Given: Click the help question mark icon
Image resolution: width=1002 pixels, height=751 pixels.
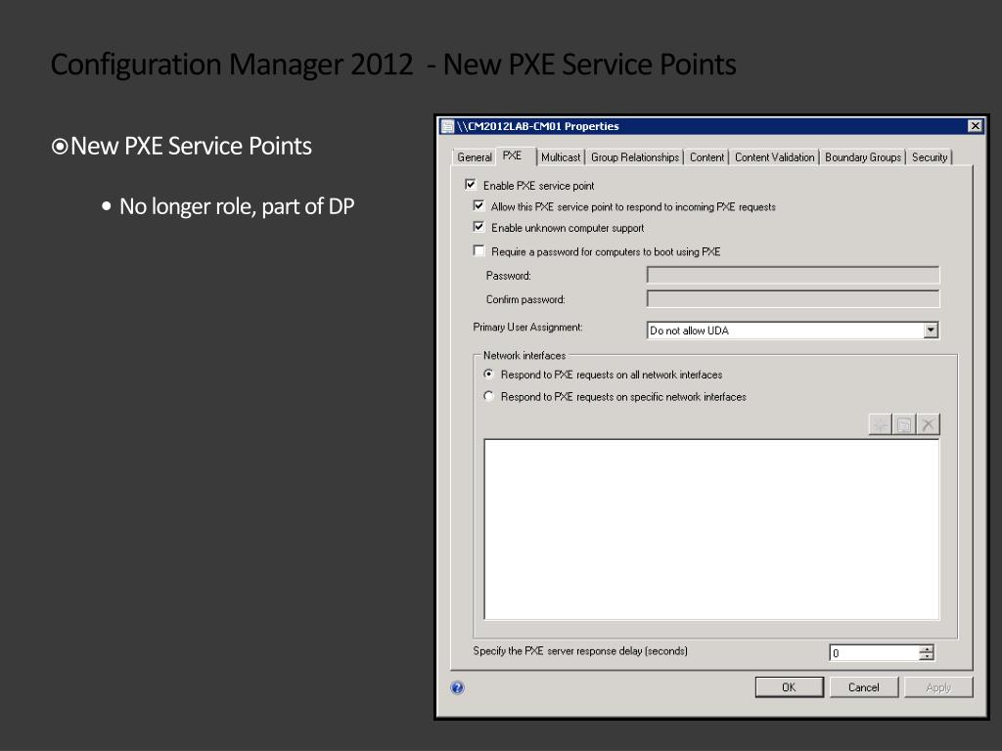Looking at the screenshot, I should (x=458, y=687).
